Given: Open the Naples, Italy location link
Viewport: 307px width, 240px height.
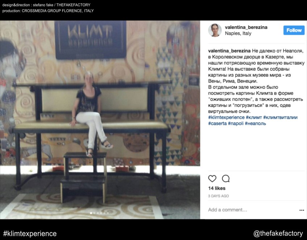Looking at the screenshot, I should (x=238, y=33).
